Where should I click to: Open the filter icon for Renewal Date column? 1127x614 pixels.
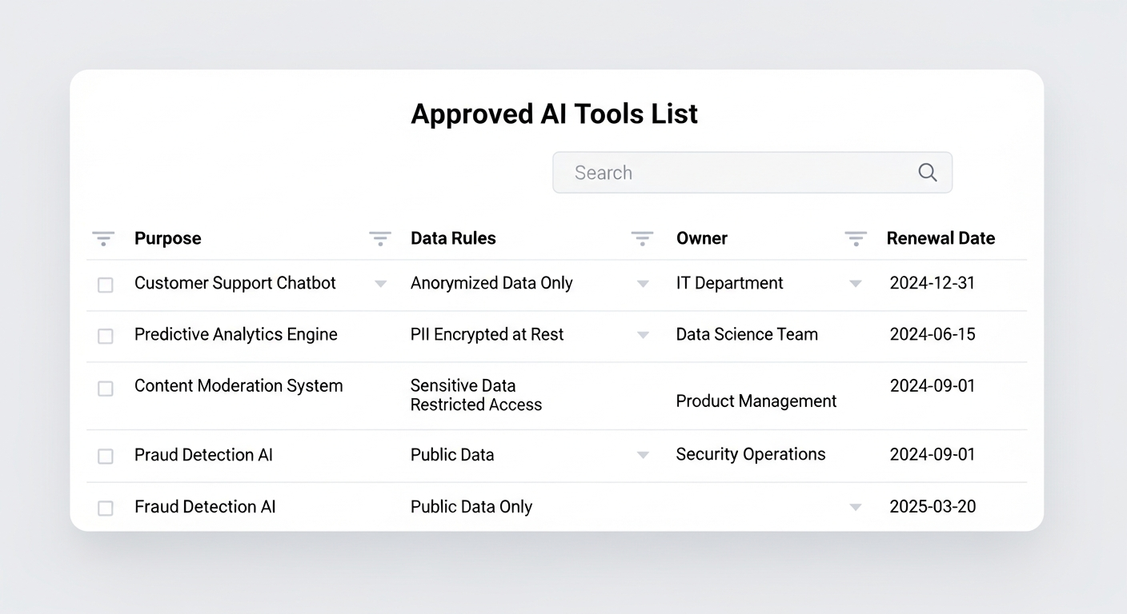856,237
